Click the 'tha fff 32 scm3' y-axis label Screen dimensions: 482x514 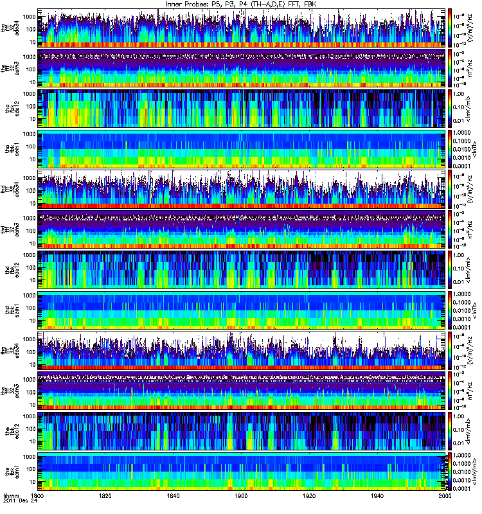coord(10,68)
